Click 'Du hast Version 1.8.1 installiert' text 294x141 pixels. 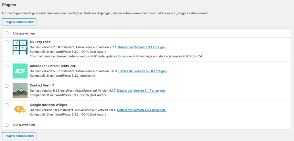(x=52, y=110)
